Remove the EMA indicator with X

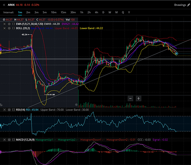[4, 24]
